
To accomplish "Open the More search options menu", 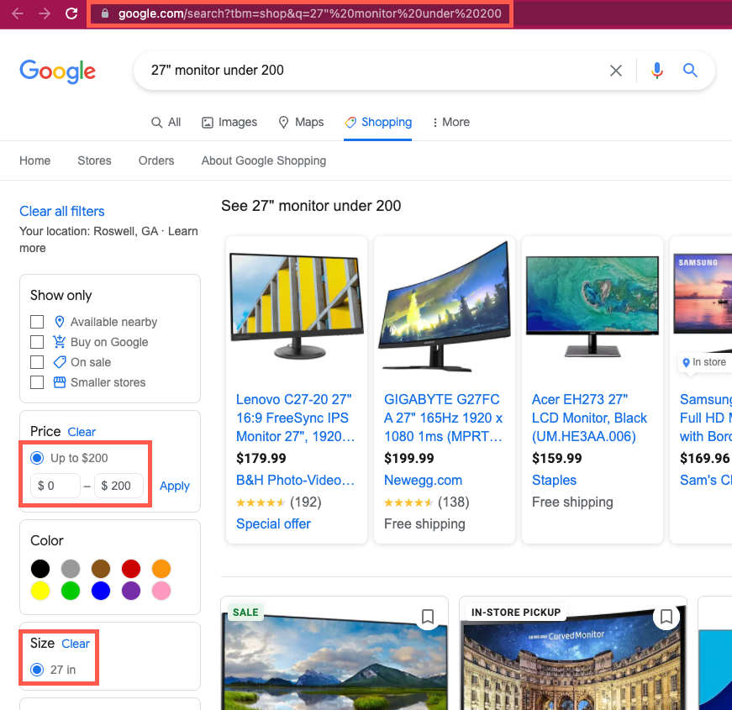I will click(450, 123).
